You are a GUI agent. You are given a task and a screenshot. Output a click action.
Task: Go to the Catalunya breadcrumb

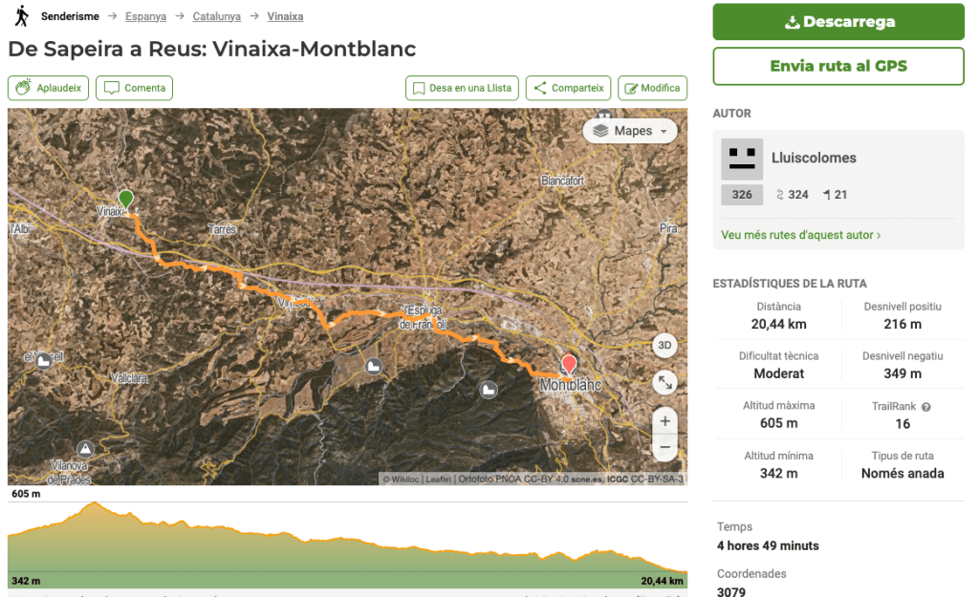click(x=216, y=16)
